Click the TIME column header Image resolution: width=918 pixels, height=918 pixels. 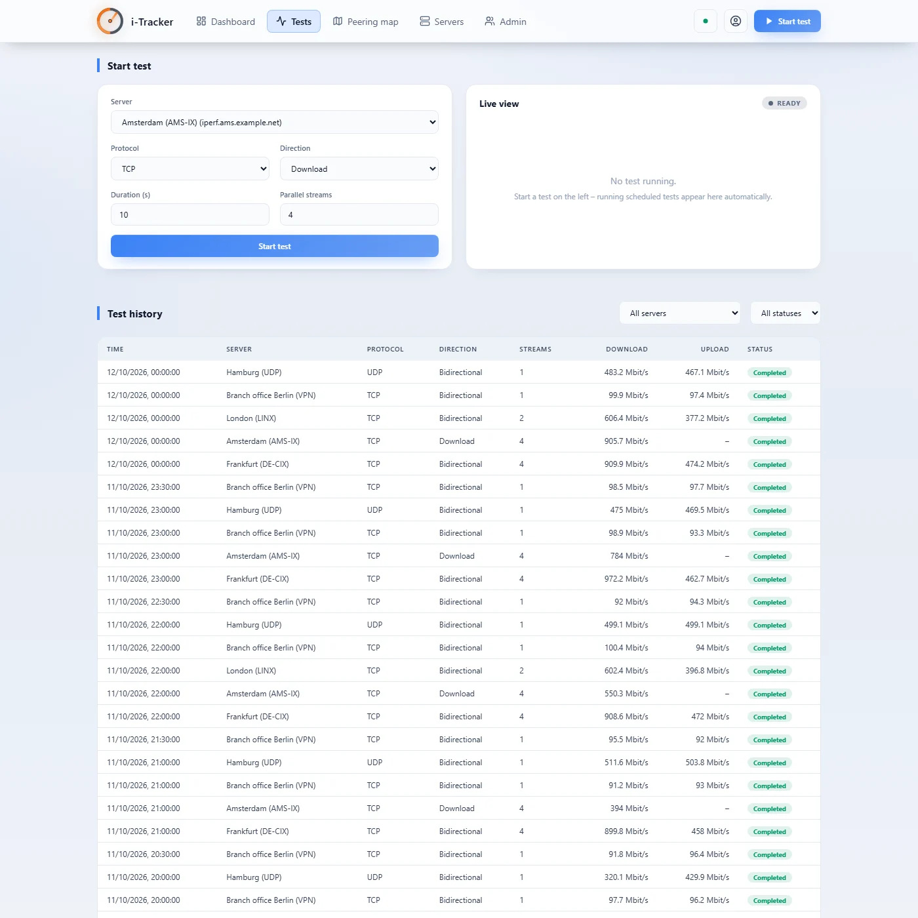(x=115, y=349)
